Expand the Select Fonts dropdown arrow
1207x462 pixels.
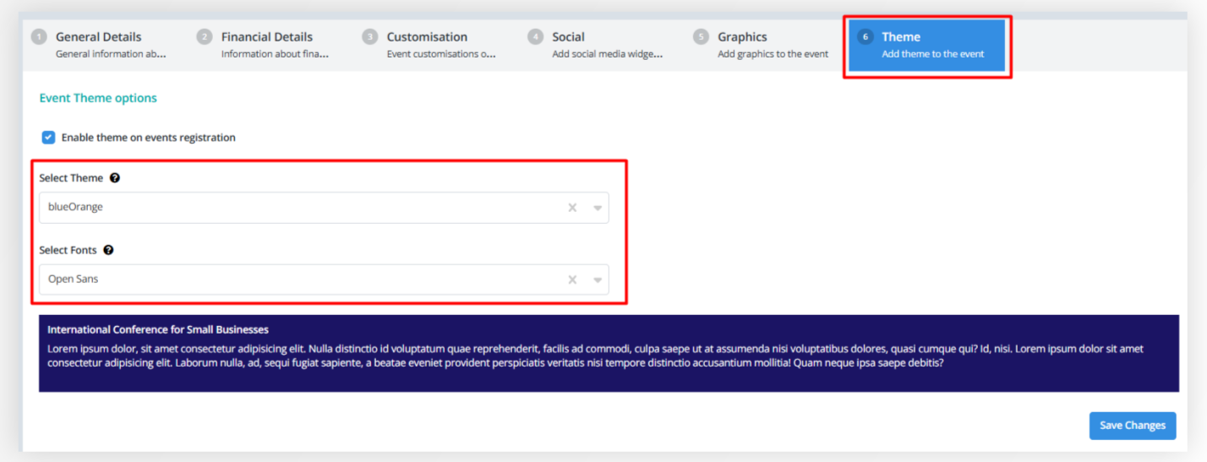point(598,280)
